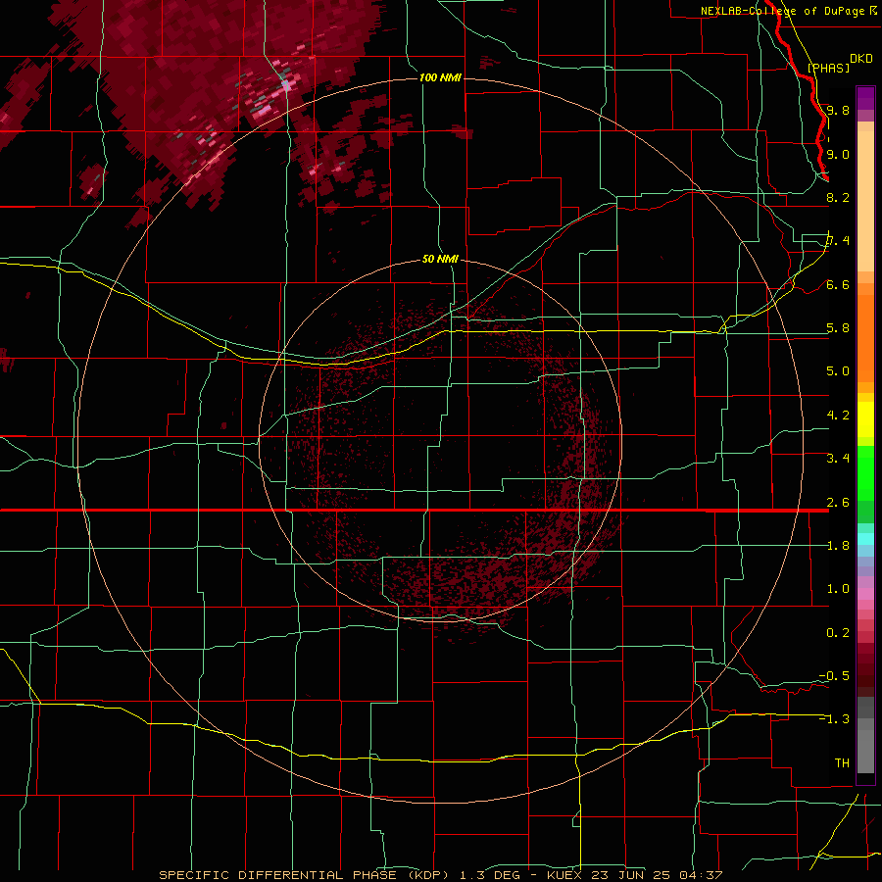Click the [PHAS] label above the color scale
The width and height of the screenshot is (882, 882).
(828, 68)
